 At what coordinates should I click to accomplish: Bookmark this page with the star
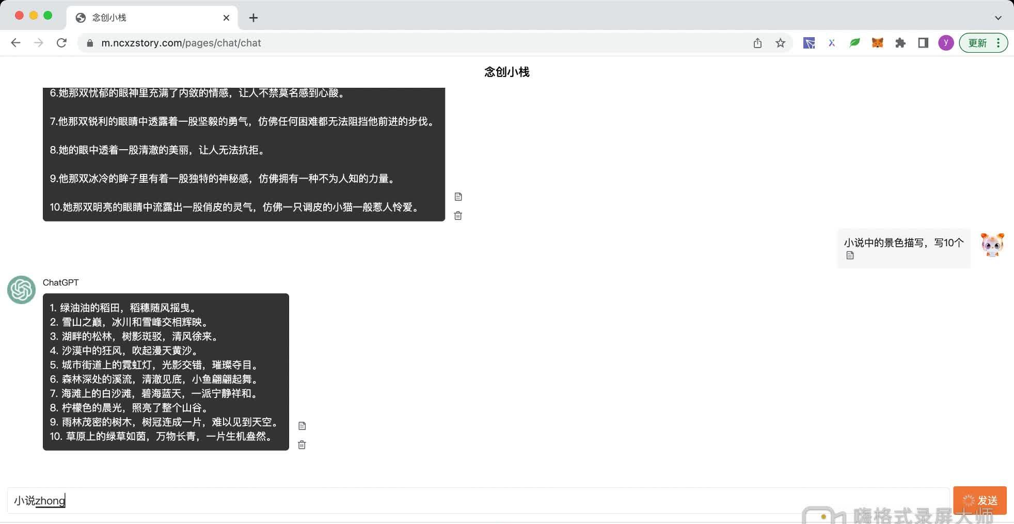781,43
